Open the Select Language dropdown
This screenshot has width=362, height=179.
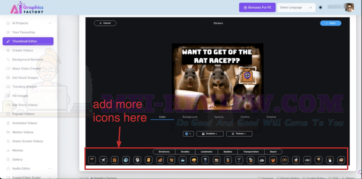click(x=296, y=8)
